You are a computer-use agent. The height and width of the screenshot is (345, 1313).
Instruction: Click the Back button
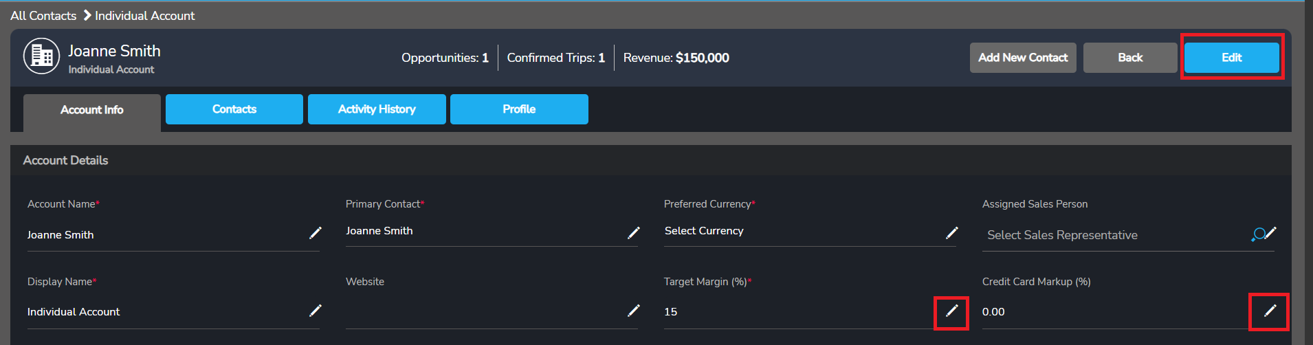pyautogui.click(x=1129, y=58)
